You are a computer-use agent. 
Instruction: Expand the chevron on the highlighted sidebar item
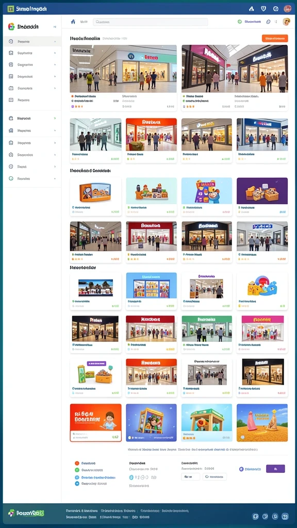(55, 41)
